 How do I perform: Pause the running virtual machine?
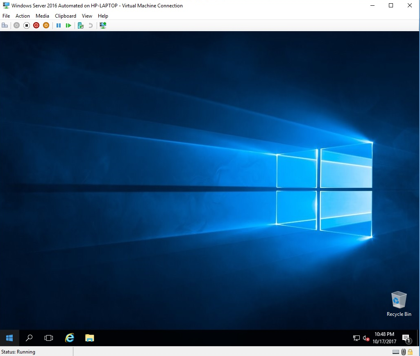(59, 25)
